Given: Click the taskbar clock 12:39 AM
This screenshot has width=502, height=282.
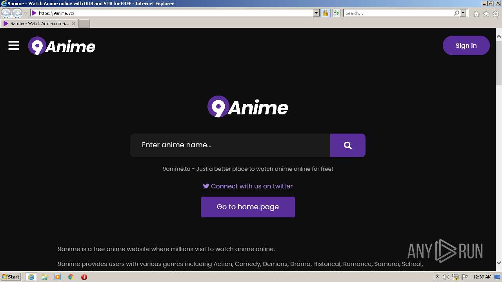Looking at the screenshot, I should [x=482, y=277].
